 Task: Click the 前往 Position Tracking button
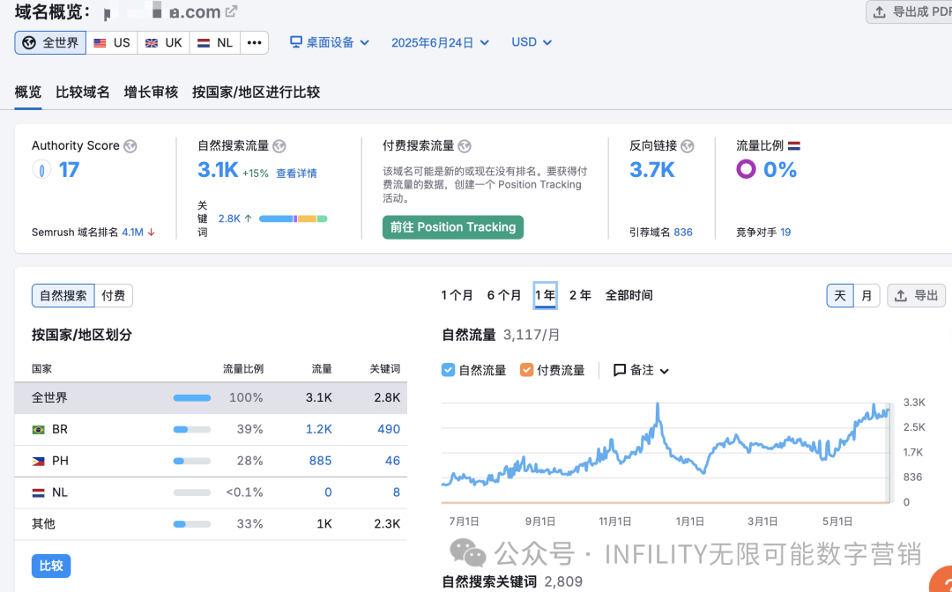[453, 227]
